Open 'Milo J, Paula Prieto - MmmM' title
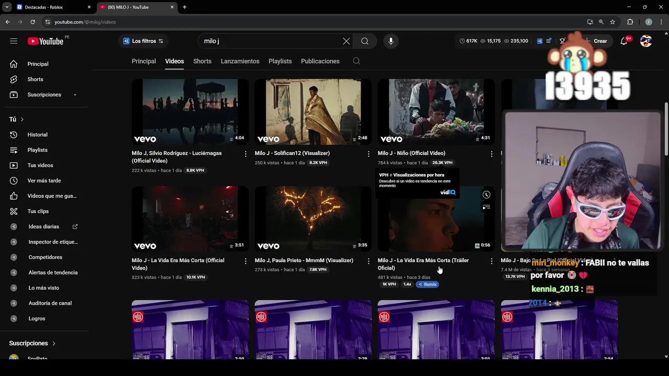This screenshot has height=376, width=669. 304,261
